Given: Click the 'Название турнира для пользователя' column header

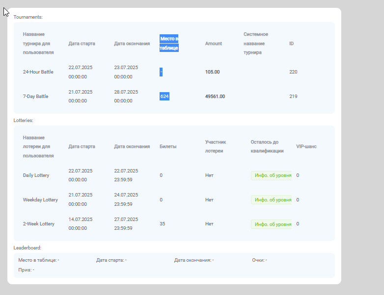Looking at the screenshot, I should pyautogui.click(x=38, y=43).
